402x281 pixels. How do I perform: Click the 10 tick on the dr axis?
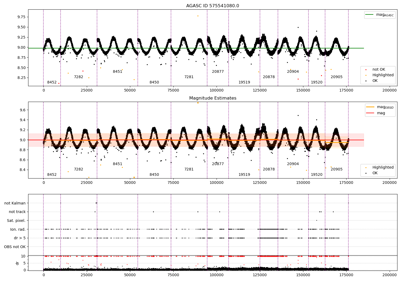click(23, 256)
